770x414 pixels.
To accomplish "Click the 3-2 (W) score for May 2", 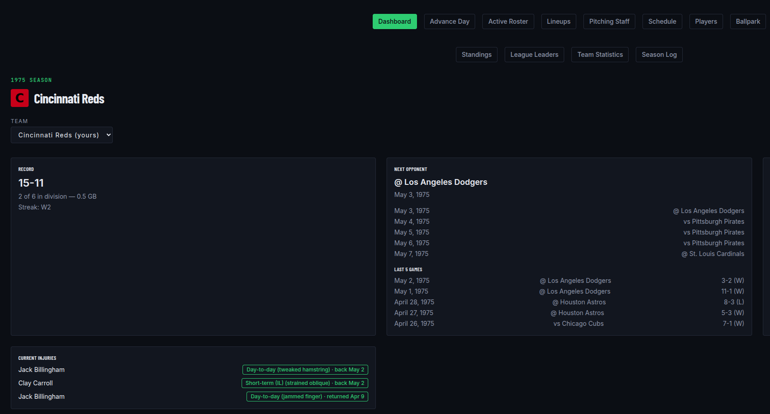I will [x=732, y=281].
